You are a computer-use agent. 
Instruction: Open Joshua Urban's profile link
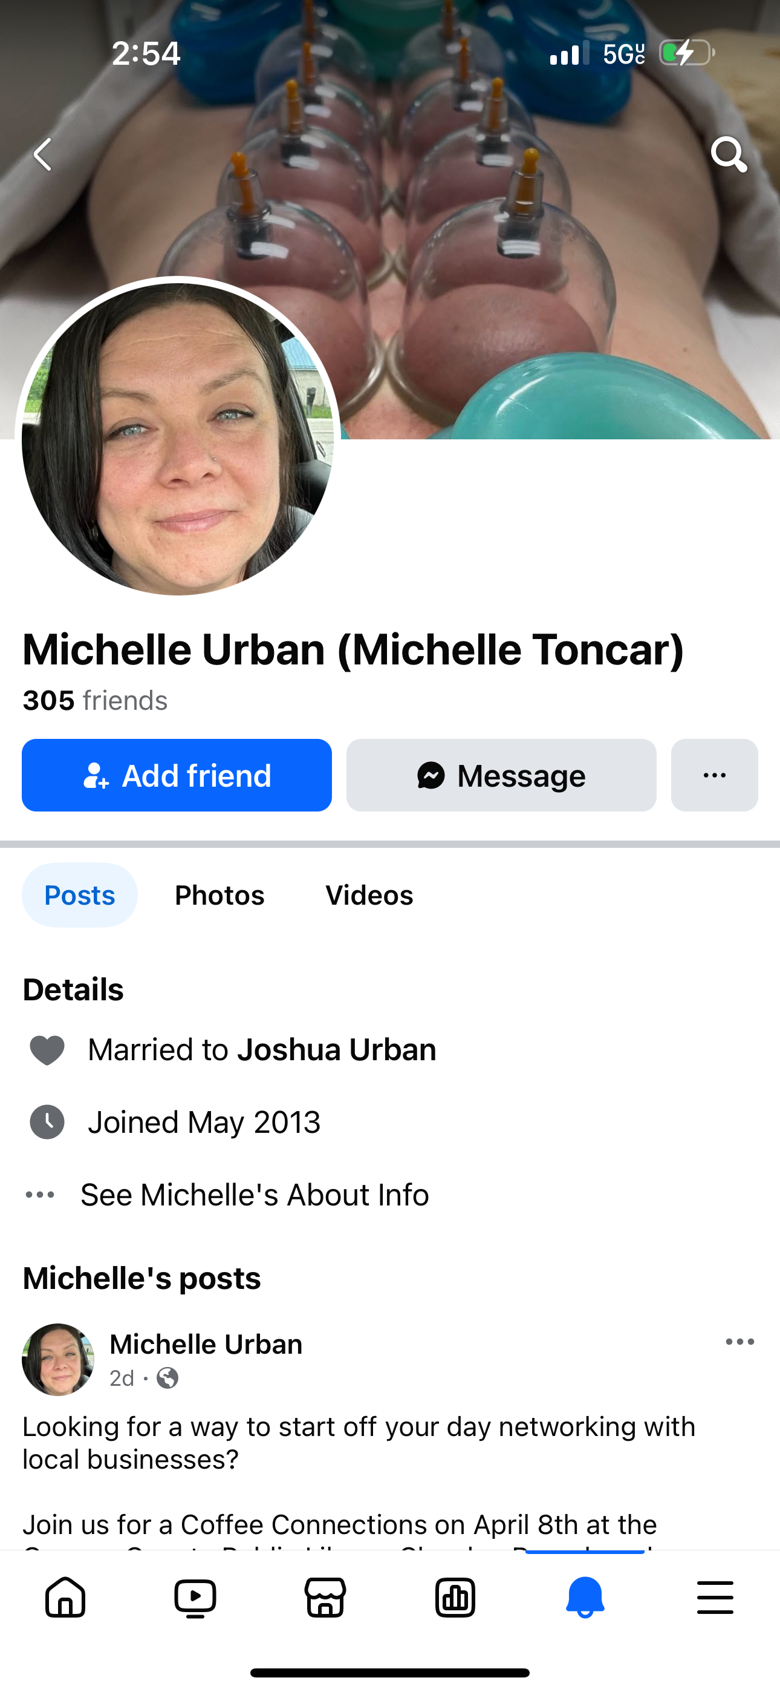[x=337, y=1049]
